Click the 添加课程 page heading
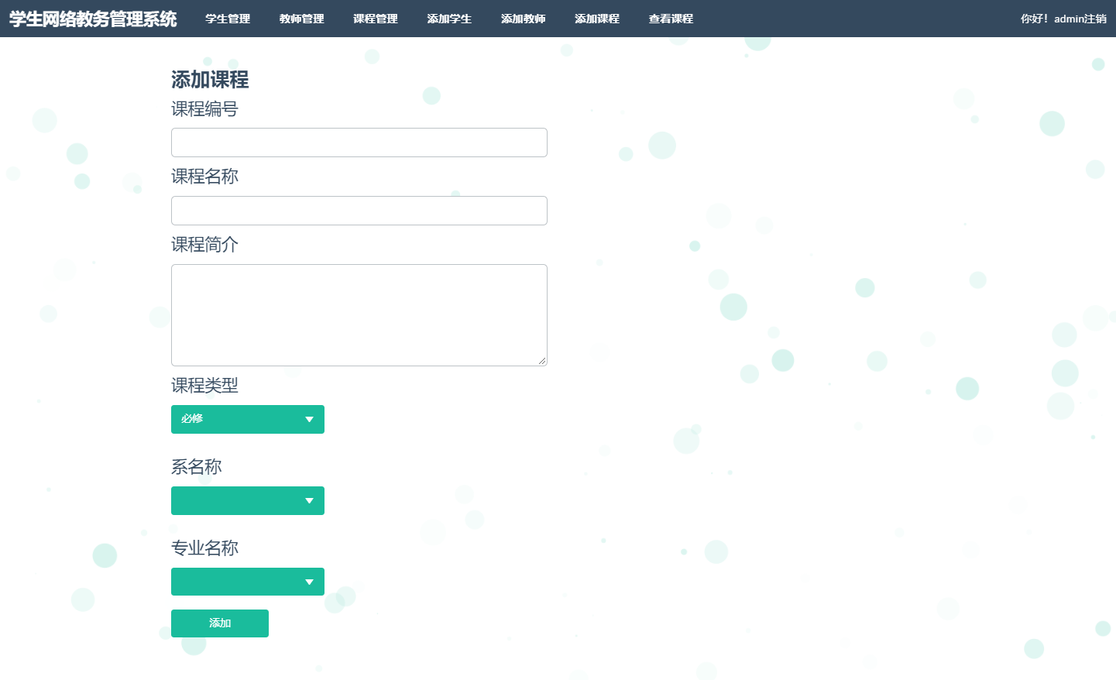1116x680 pixels. 210,80
